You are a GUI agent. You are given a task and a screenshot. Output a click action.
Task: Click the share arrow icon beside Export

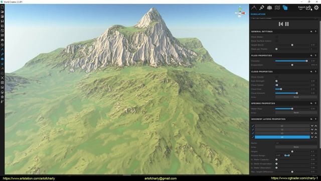coord(308,8)
